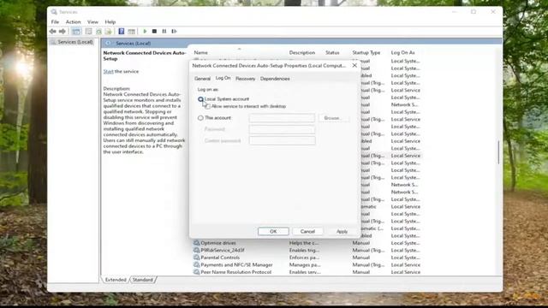Toggle the Action Pane toolbar icon
The image size is (548, 308).
[x=131, y=32]
